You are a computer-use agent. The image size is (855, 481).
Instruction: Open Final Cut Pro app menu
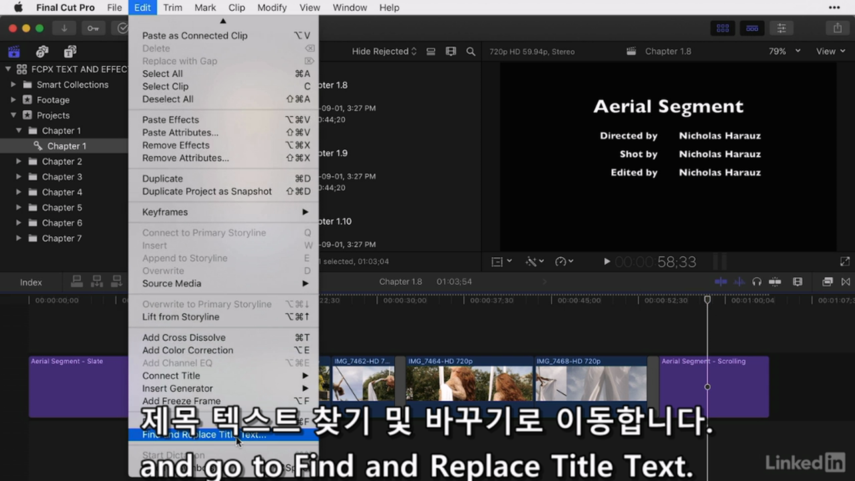[x=65, y=7]
